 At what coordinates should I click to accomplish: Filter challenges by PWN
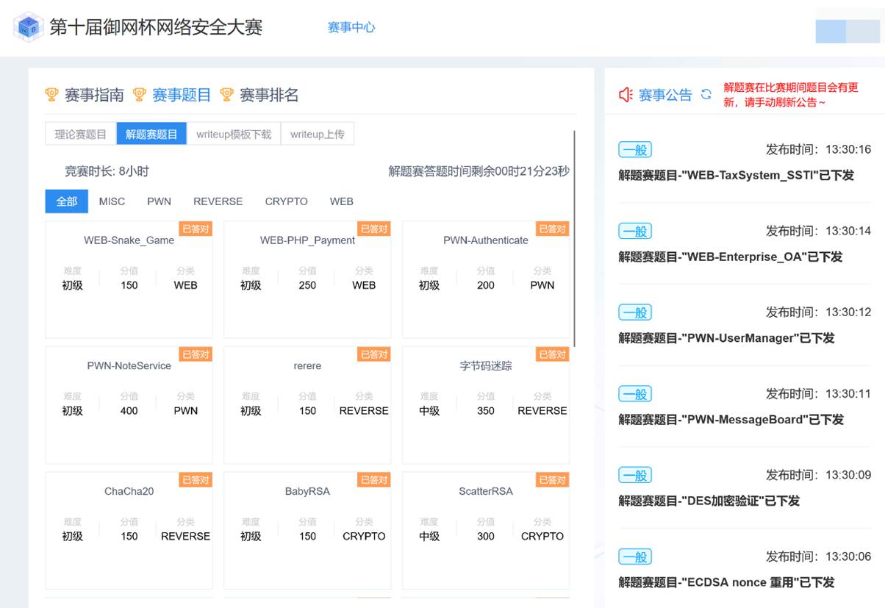click(159, 201)
